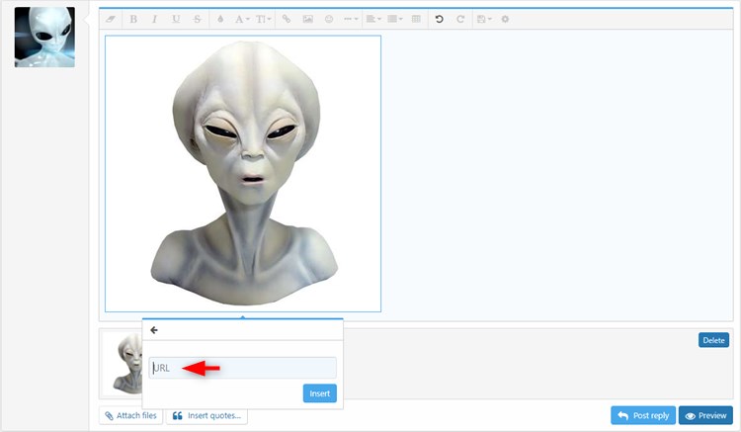Undo the last edit
741x432 pixels.
click(x=440, y=19)
